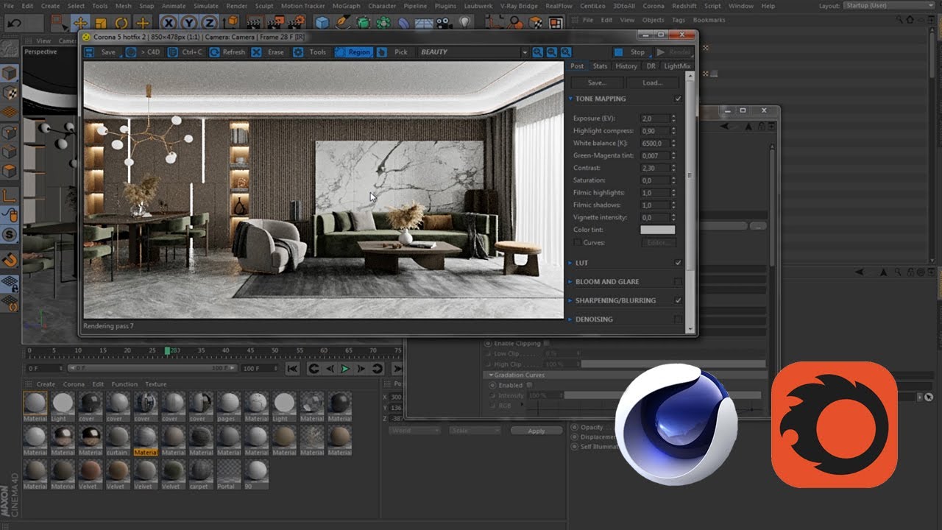Select the Rotate tool in the top toolbar
Image resolution: width=942 pixels, height=530 pixels.
click(x=121, y=24)
